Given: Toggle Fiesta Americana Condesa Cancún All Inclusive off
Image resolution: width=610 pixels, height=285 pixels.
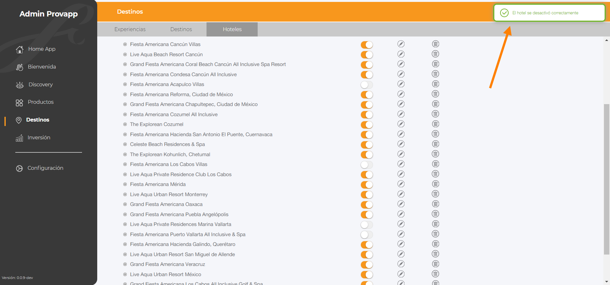Looking at the screenshot, I should (x=367, y=75).
